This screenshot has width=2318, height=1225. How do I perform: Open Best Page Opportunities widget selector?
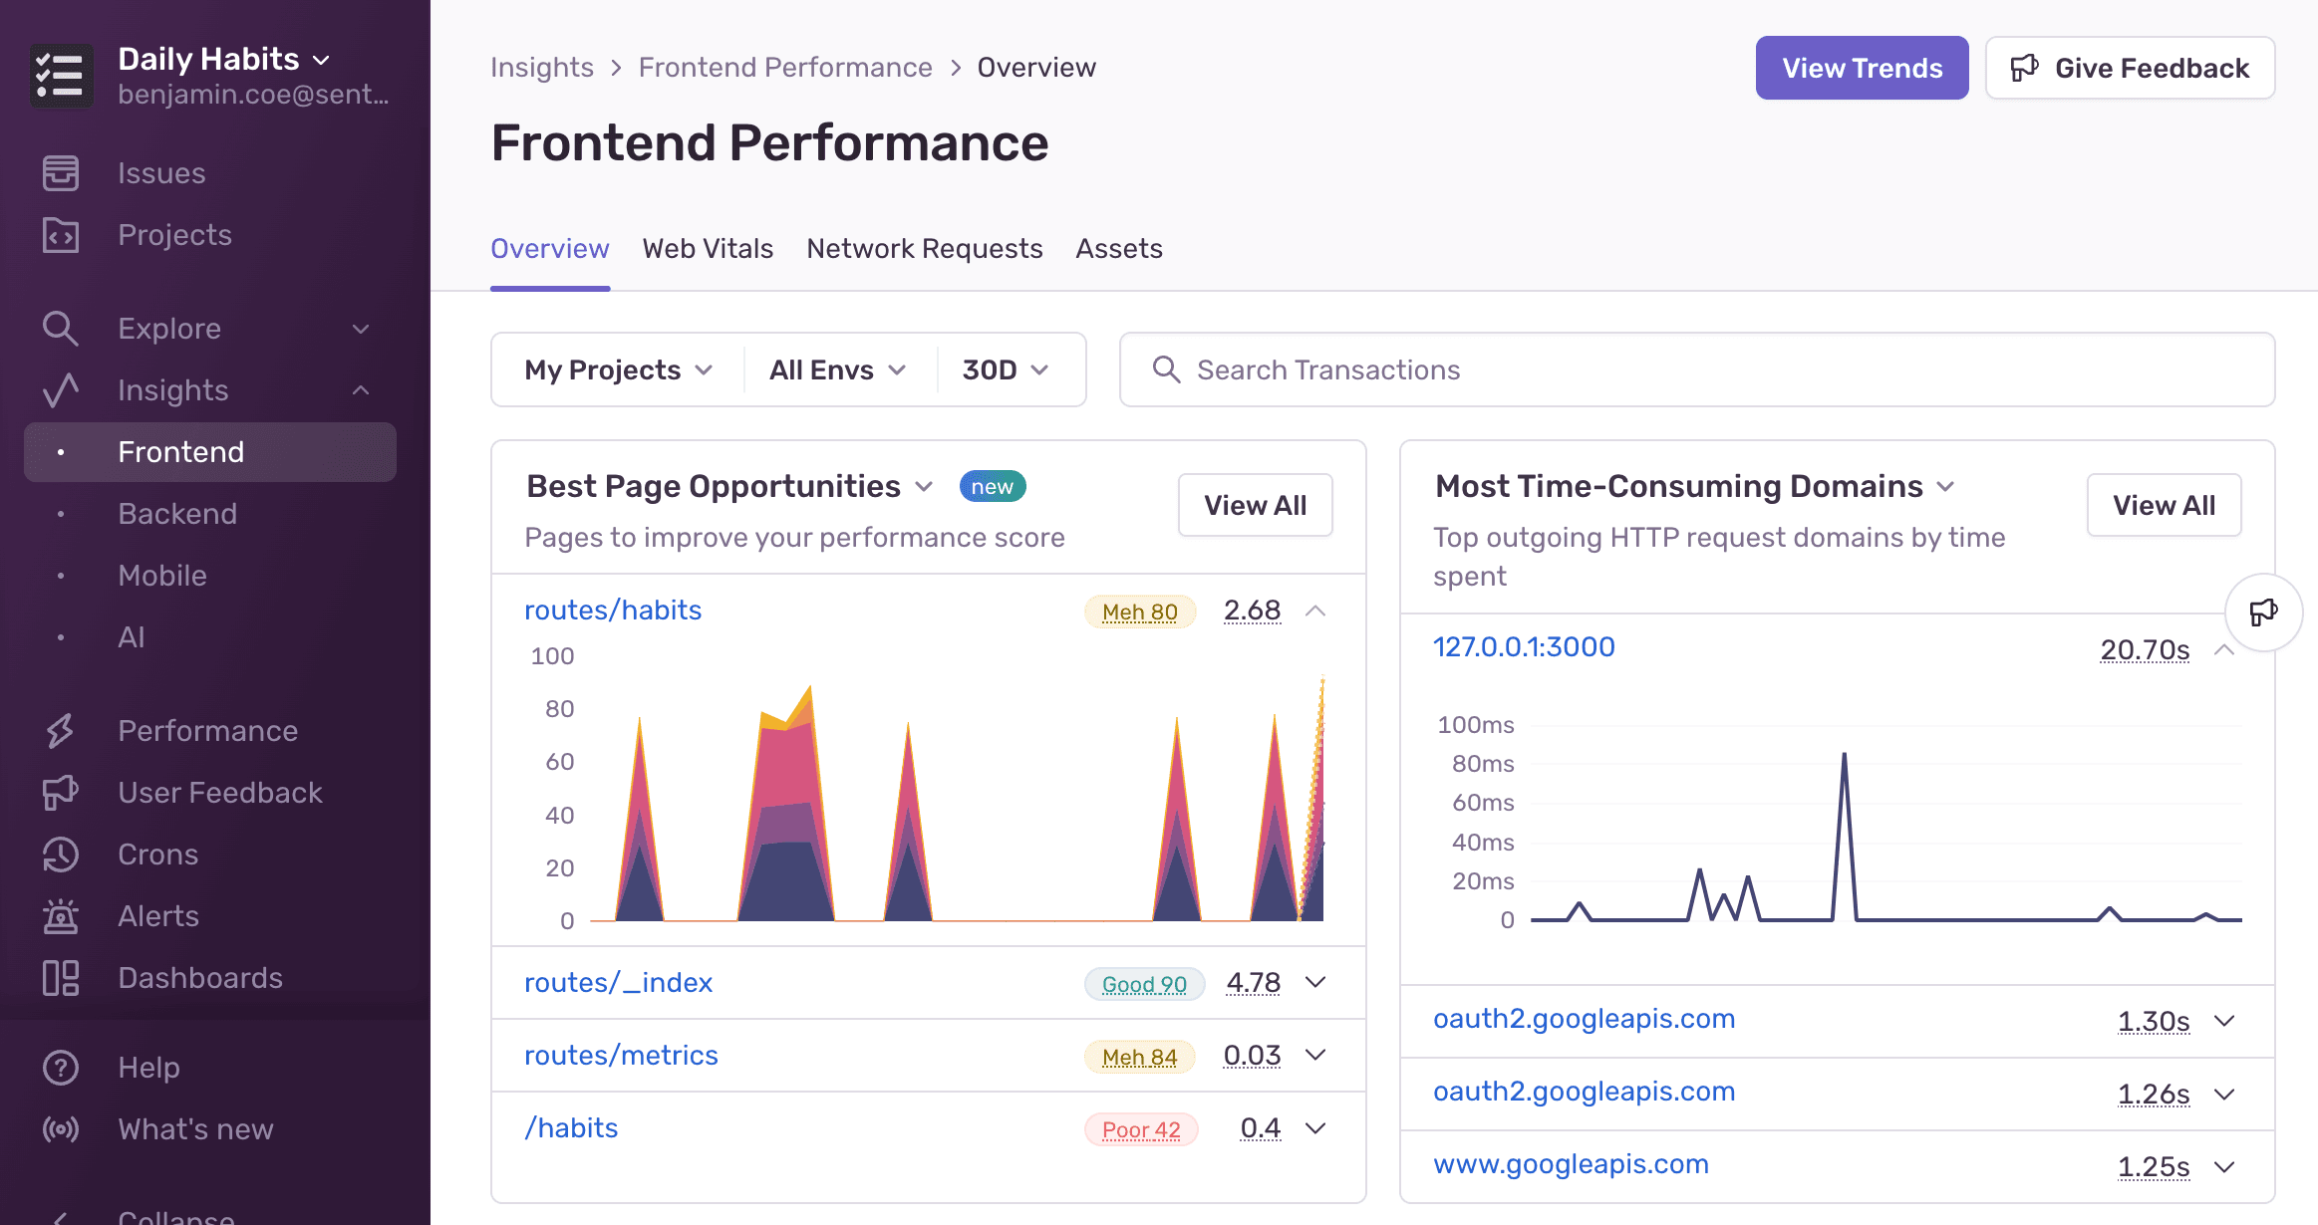[x=924, y=487]
